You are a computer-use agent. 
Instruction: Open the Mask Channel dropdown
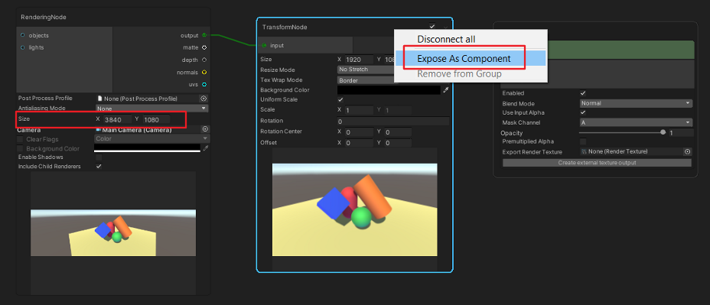pyautogui.click(x=637, y=122)
